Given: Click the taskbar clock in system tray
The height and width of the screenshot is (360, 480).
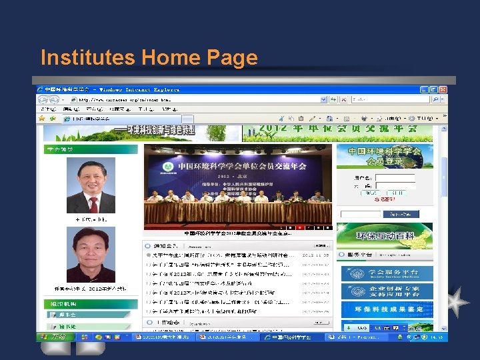Looking at the screenshot, I should pos(436,337).
